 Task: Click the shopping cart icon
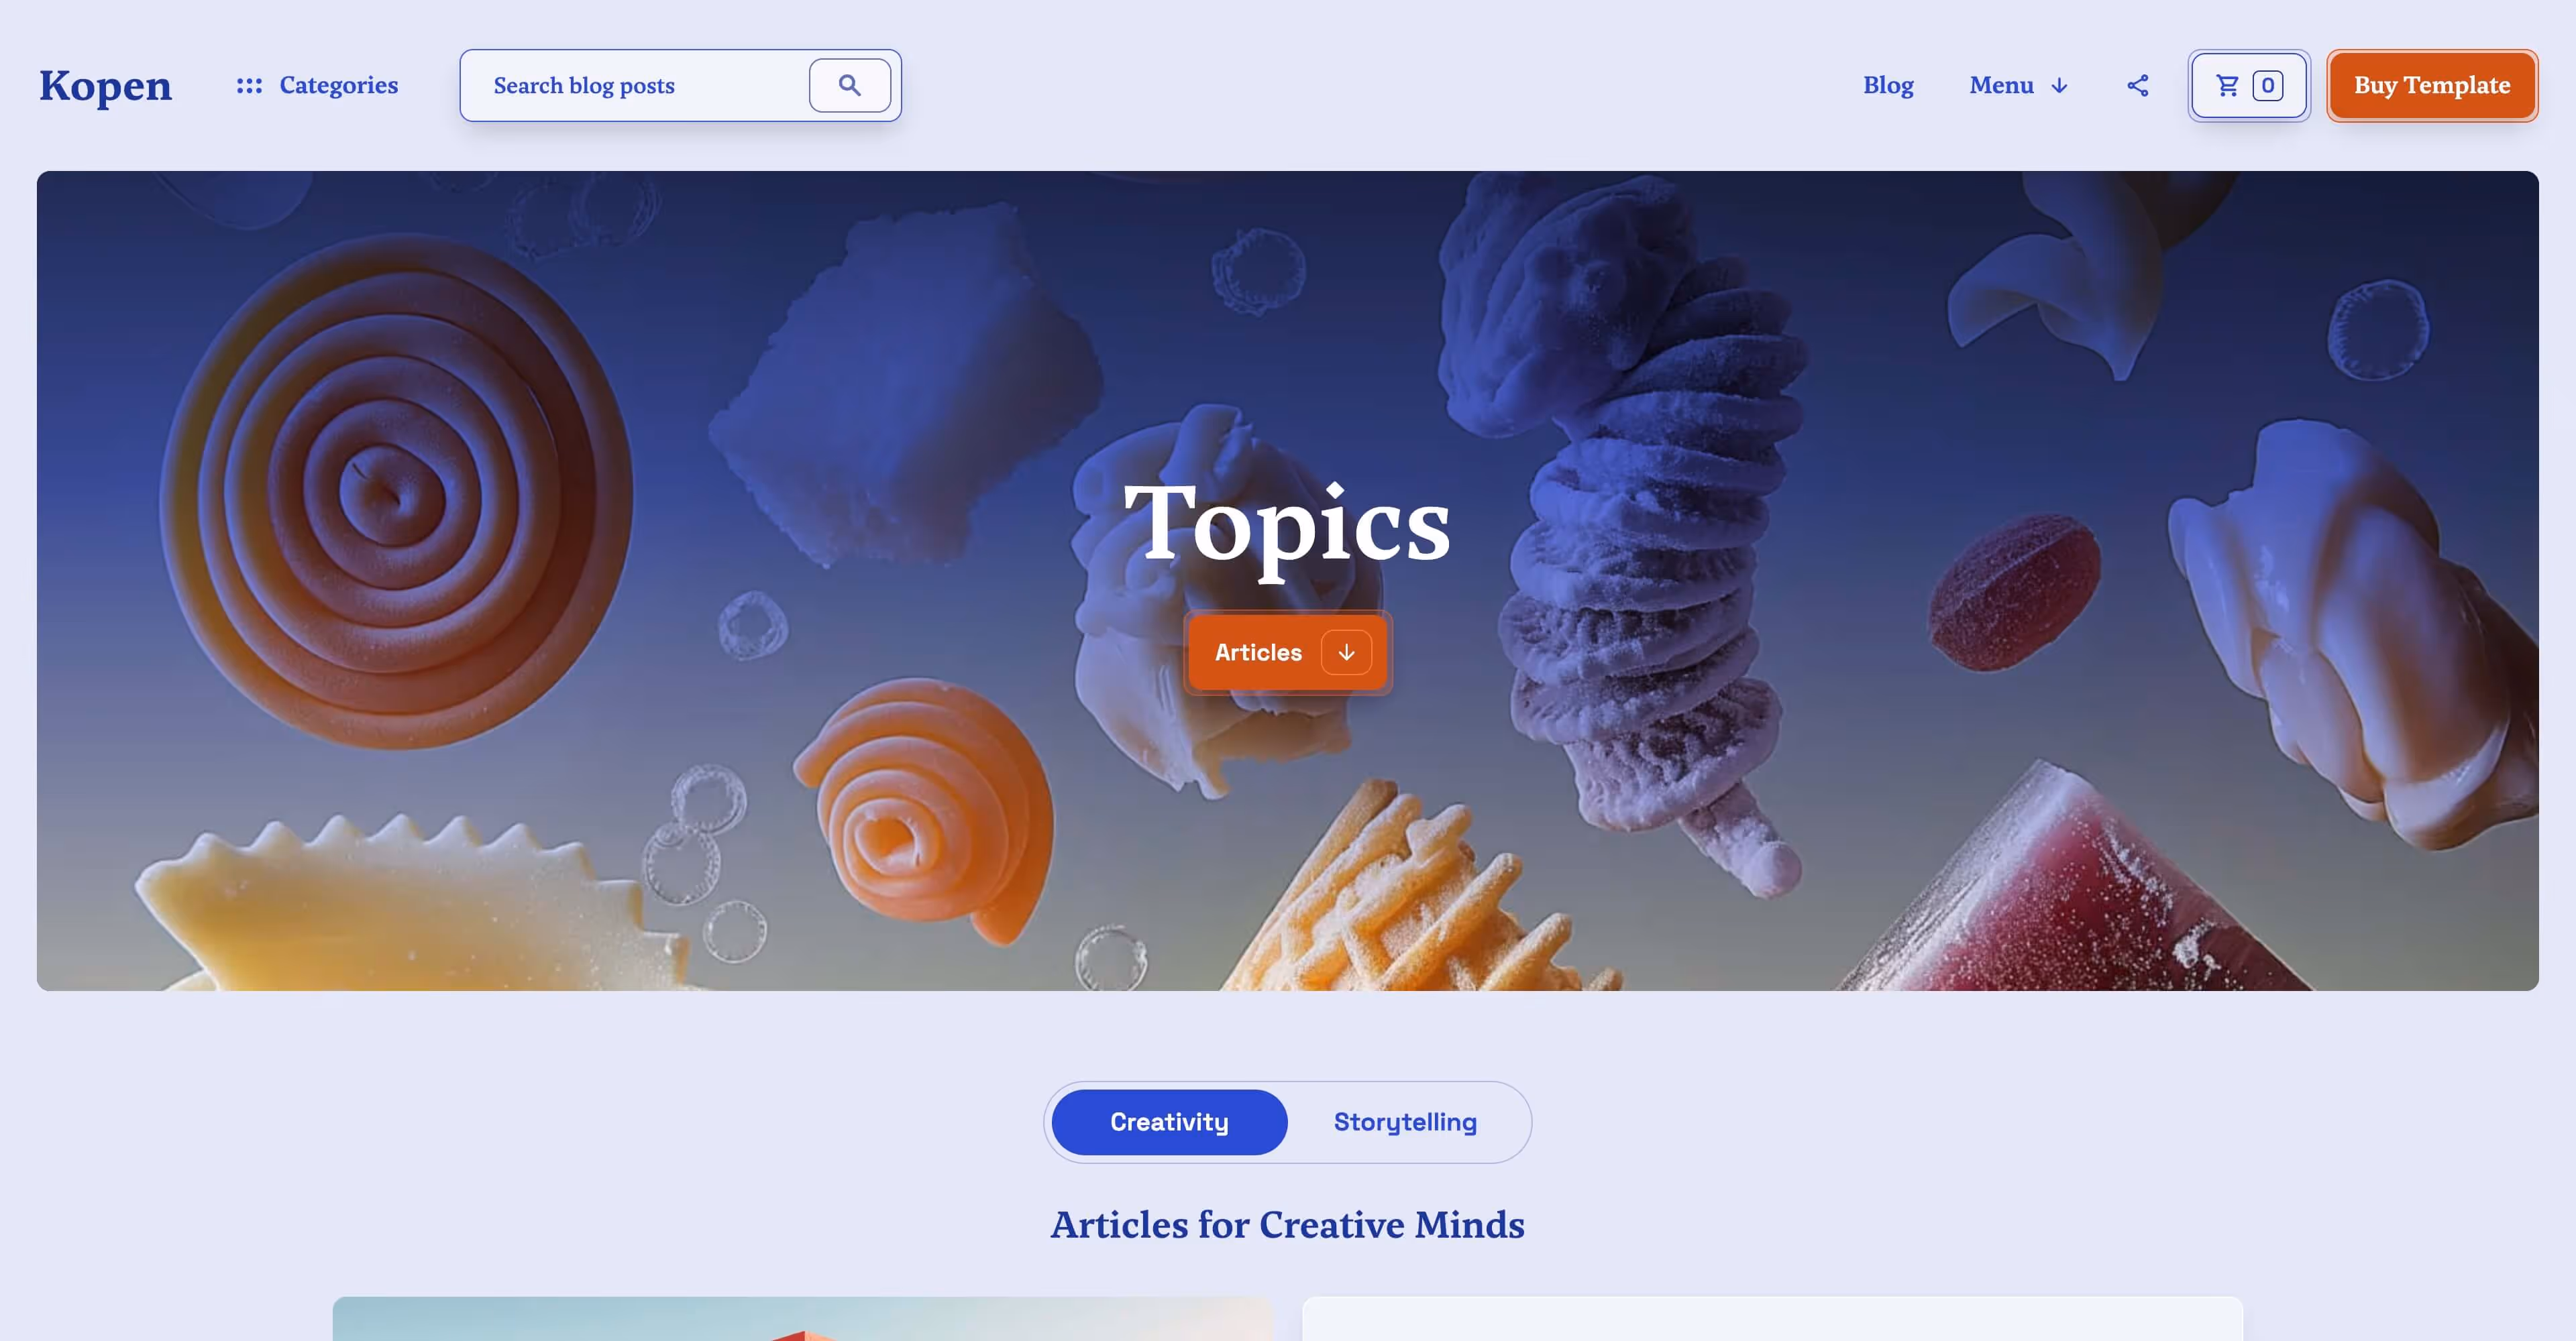[x=2227, y=85]
